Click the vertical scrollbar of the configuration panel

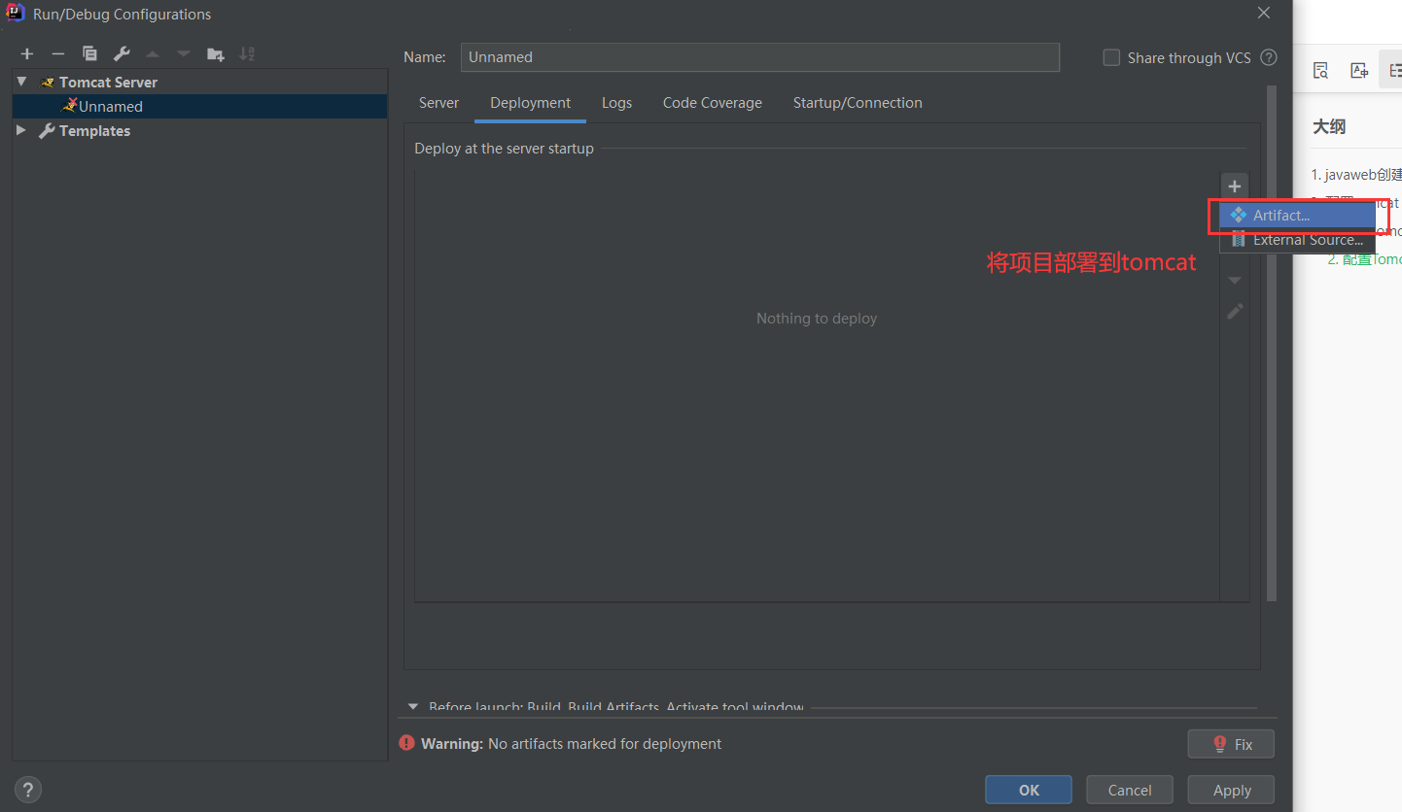[x=1271, y=343]
